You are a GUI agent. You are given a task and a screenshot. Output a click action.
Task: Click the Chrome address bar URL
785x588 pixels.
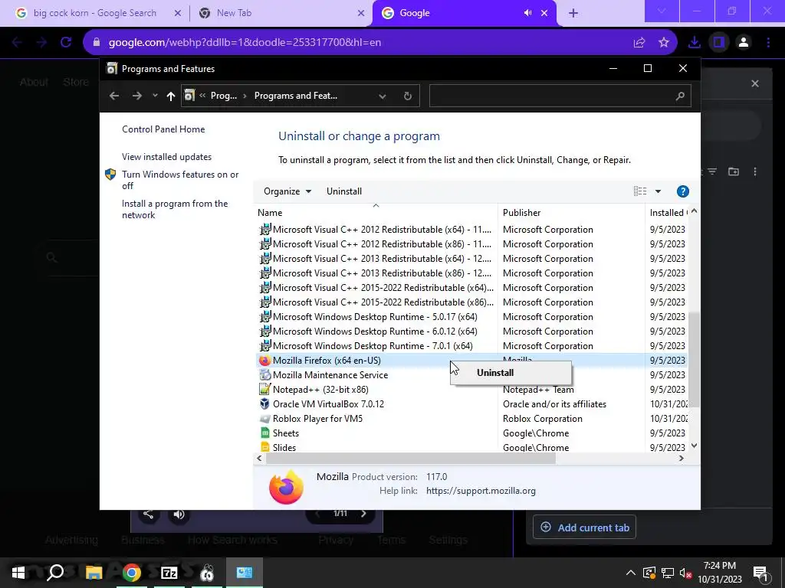tap(245, 43)
